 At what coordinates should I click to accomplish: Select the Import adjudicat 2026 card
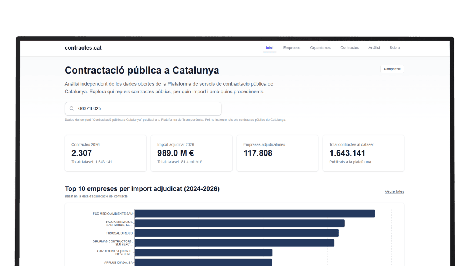(x=191, y=153)
